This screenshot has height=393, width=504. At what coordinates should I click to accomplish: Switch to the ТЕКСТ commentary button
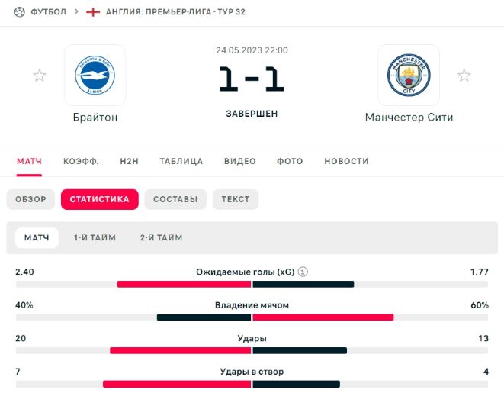tap(236, 199)
